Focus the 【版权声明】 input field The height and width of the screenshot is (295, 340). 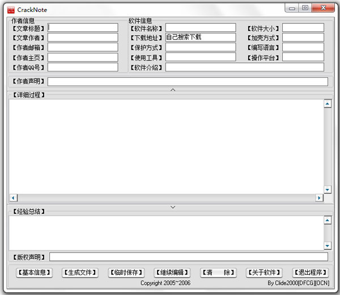pos(188,257)
